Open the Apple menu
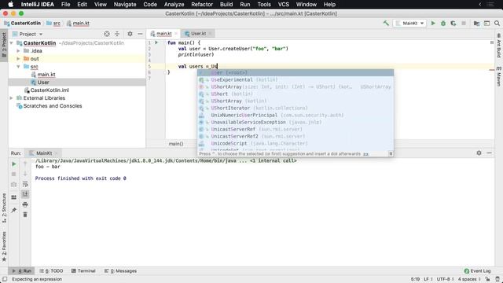 [10, 5]
